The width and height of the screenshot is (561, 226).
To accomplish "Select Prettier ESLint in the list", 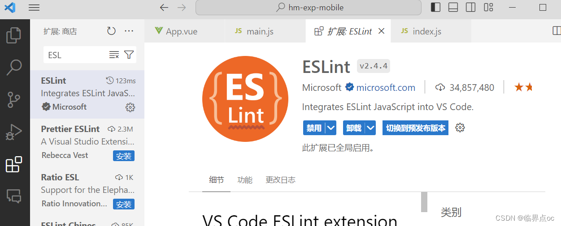I will (87, 143).
